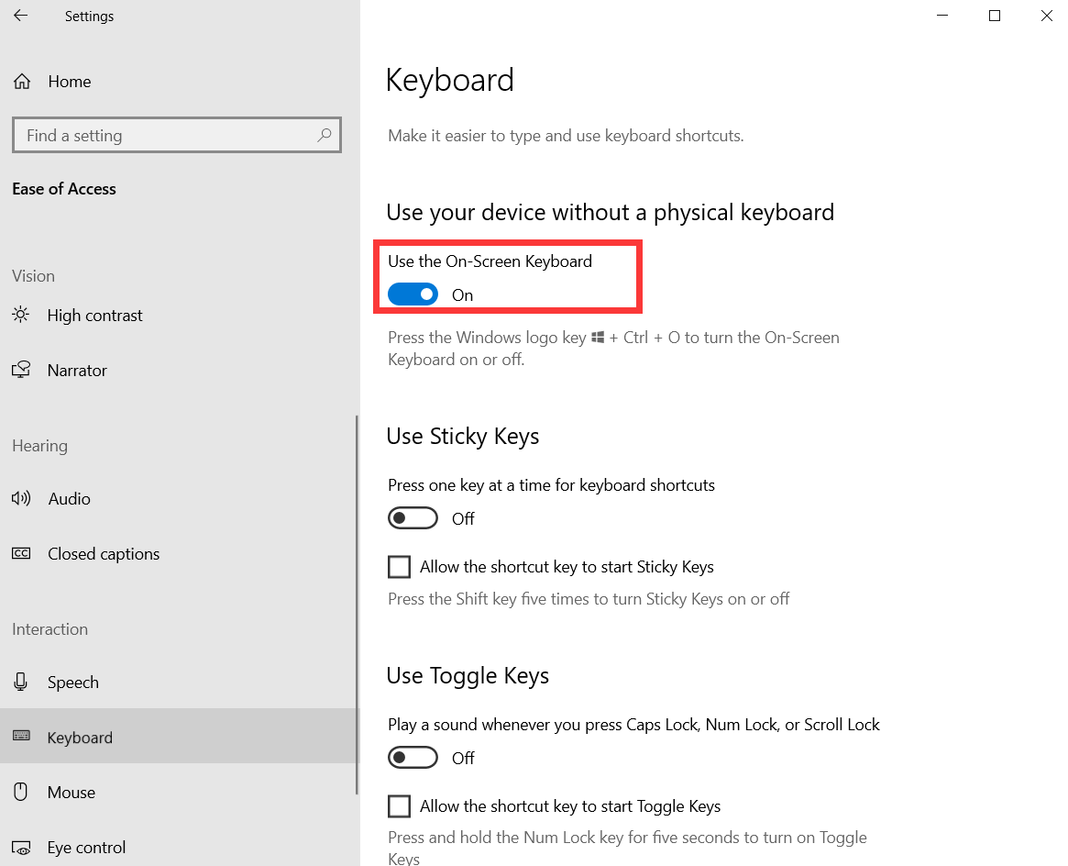Turn off the On-Screen Keyboard toggle
1068x866 pixels.
click(413, 294)
